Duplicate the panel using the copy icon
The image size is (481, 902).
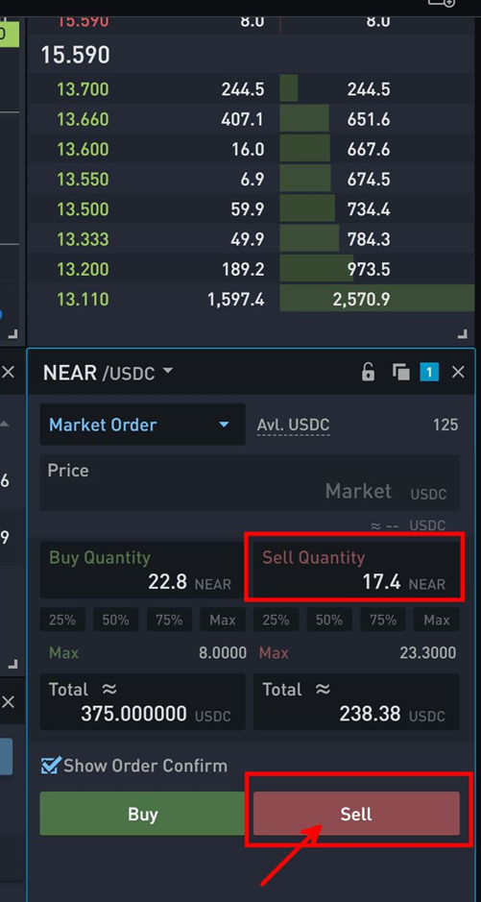point(400,373)
